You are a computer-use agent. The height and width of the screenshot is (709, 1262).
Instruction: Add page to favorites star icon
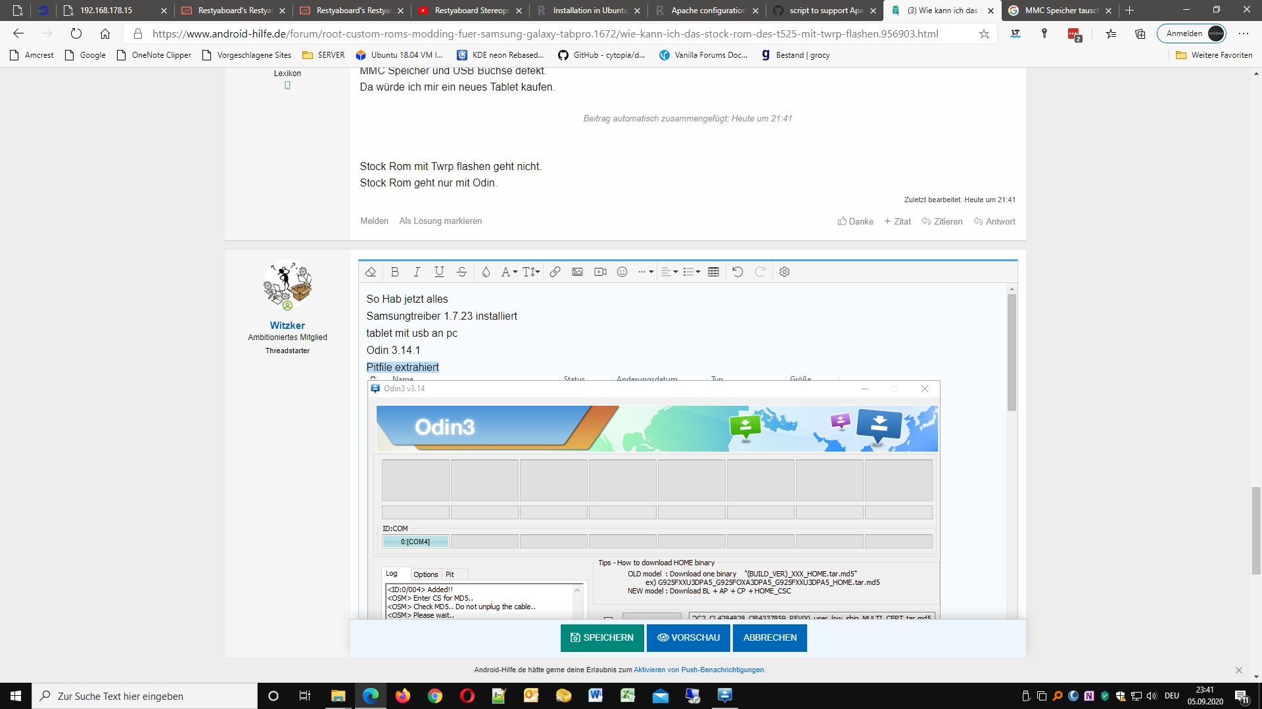tap(984, 33)
